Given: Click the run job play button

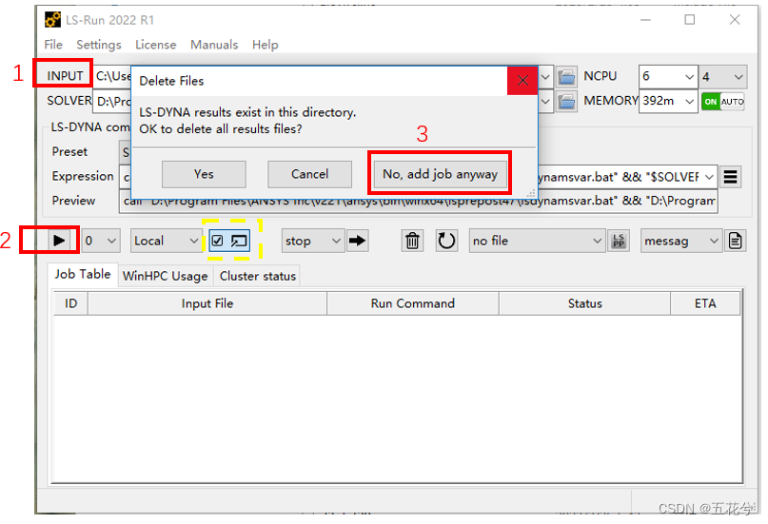Looking at the screenshot, I should [x=59, y=241].
